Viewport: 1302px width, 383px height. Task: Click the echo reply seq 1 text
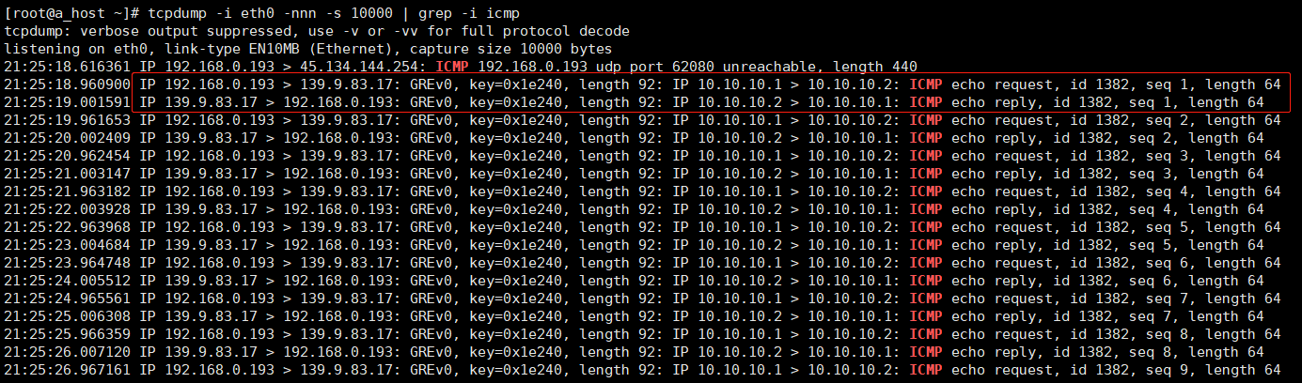1107,102
